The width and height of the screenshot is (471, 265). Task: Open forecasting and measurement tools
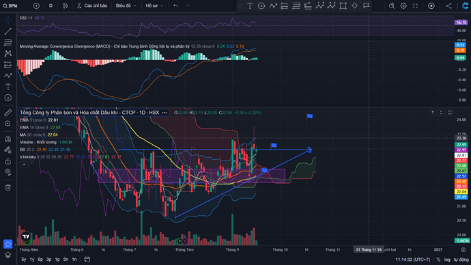8,65
